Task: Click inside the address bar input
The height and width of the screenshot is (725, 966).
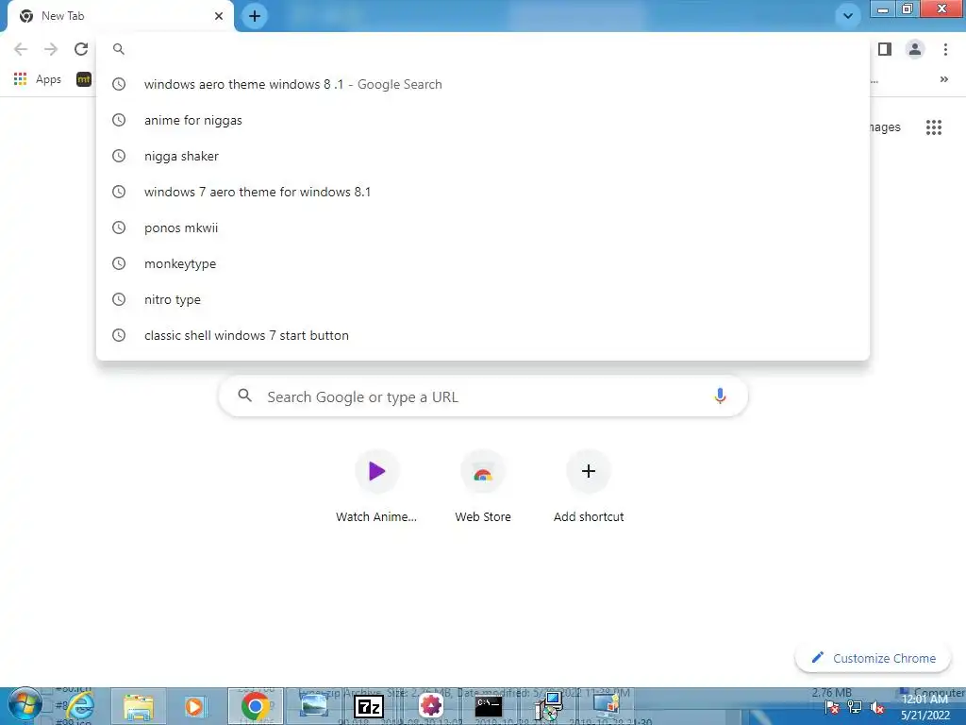Action: [483, 49]
